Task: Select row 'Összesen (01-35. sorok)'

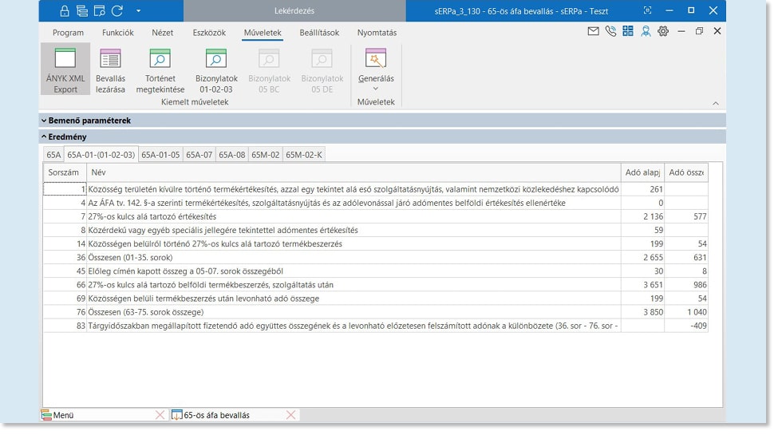Action: click(x=376, y=257)
